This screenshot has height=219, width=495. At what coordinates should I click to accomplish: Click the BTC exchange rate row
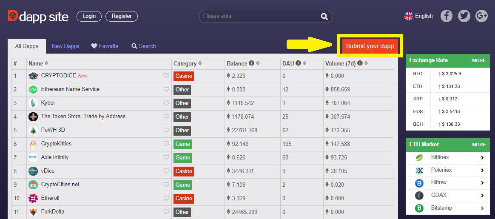pyautogui.click(x=448, y=74)
